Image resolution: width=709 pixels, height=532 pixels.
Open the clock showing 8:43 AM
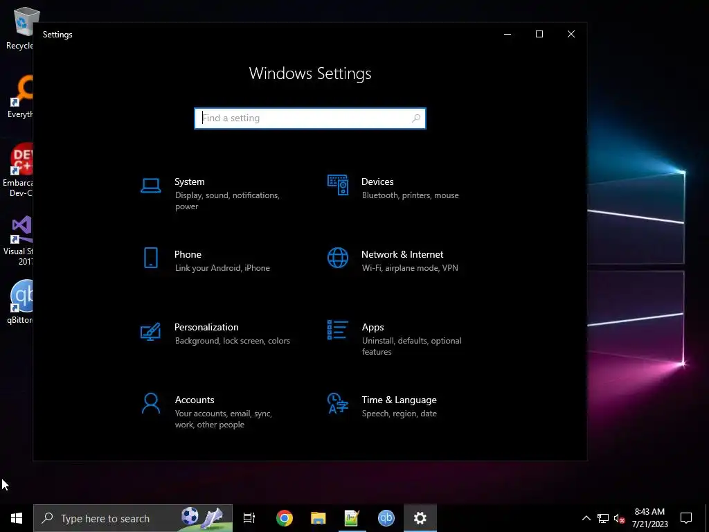pos(649,518)
